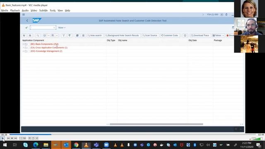
Task: Open the Windows Start menu
Action: pos(5,145)
